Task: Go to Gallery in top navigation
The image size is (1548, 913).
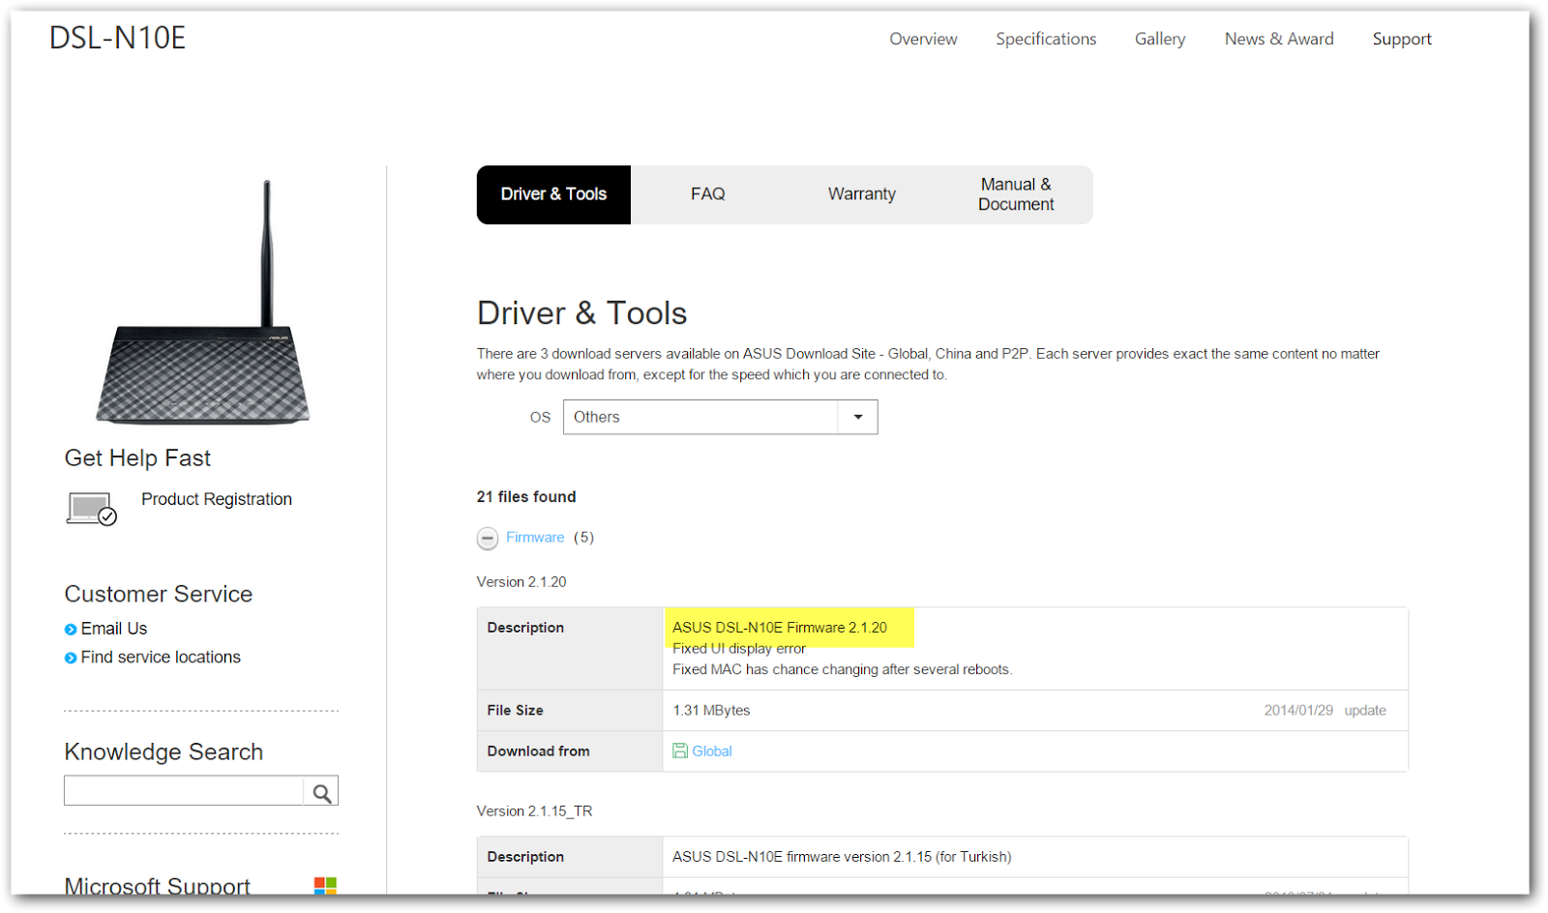Action: [x=1160, y=39]
